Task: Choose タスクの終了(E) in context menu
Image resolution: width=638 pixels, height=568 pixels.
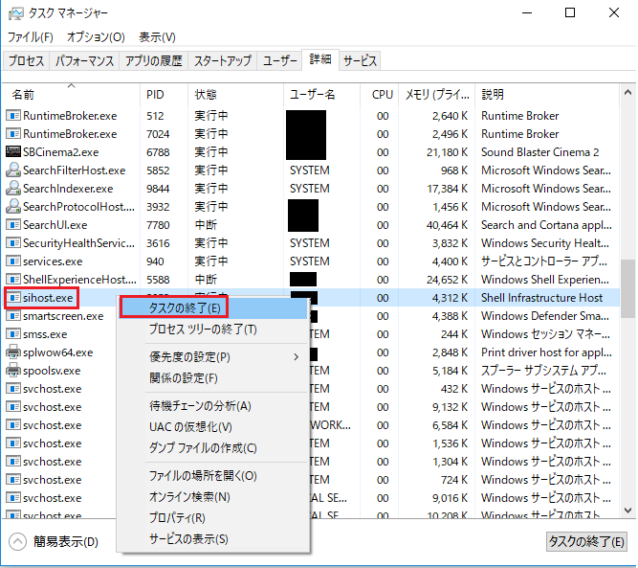Action: (x=213, y=308)
